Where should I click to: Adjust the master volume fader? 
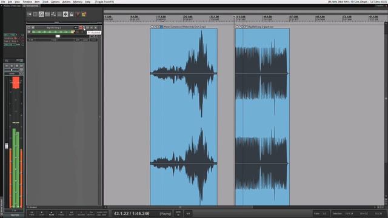tap(7, 146)
